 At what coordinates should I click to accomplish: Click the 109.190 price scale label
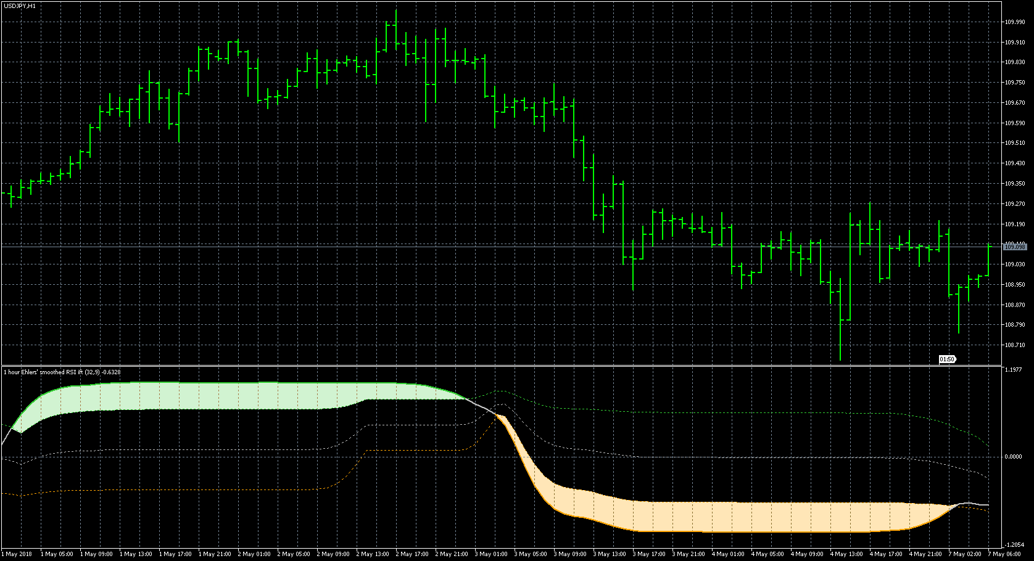coord(1015,224)
